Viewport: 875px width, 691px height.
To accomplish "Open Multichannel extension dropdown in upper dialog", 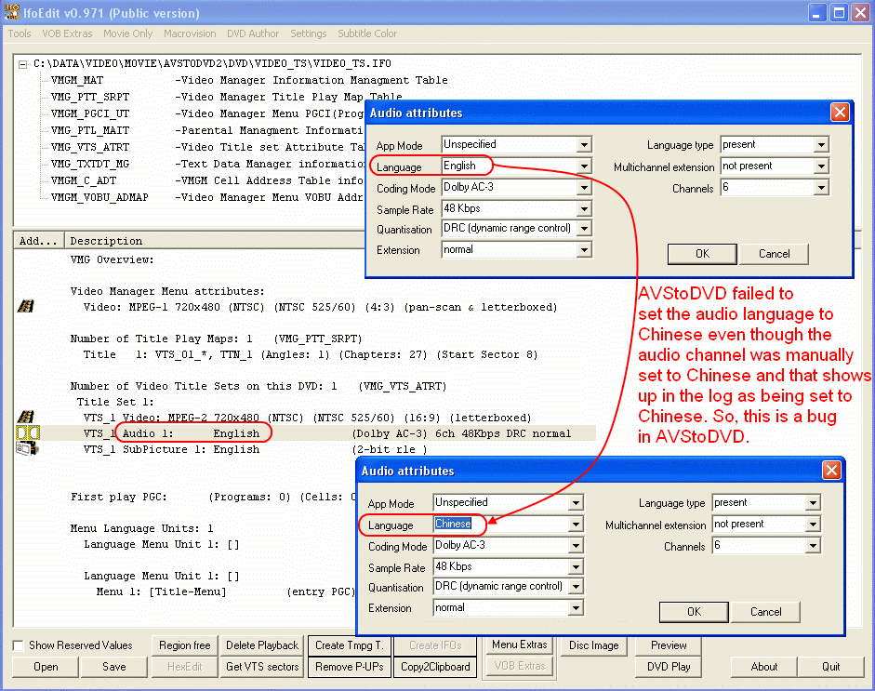I will [x=821, y=166].
